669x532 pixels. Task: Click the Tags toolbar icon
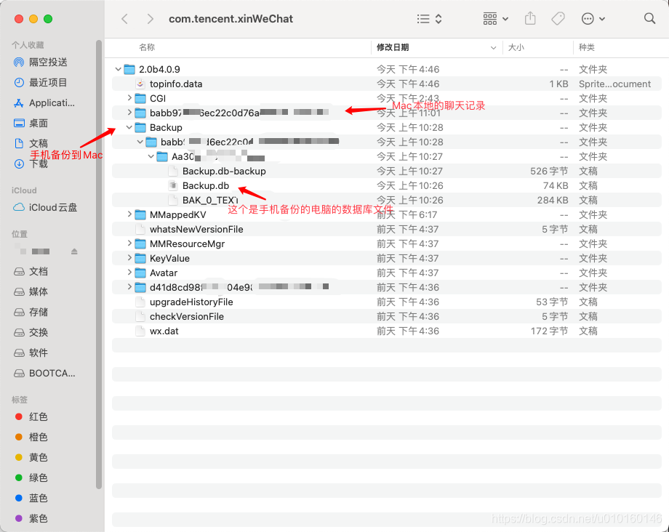tap(558, 19)
